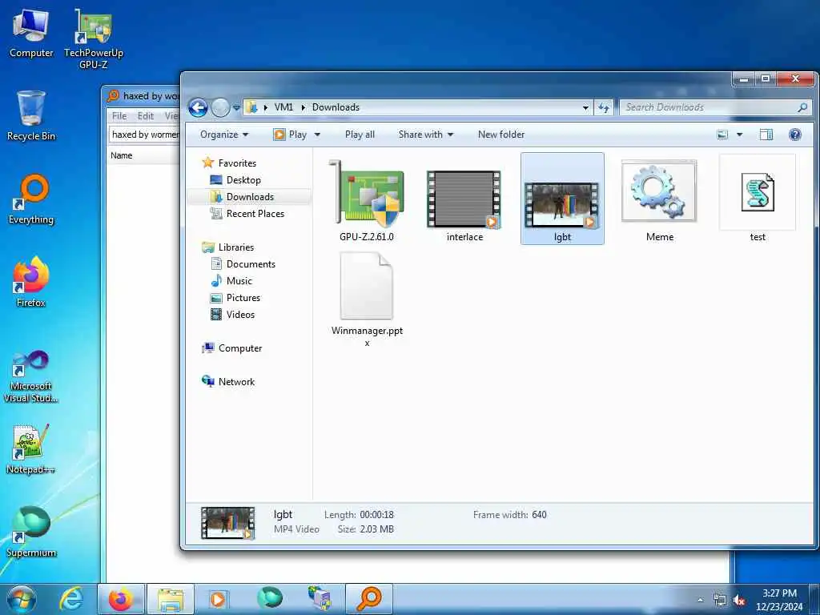This screenshot has width=820, height=615.
Task: Open the Windows Start button
Action: (x=22, y=599)
